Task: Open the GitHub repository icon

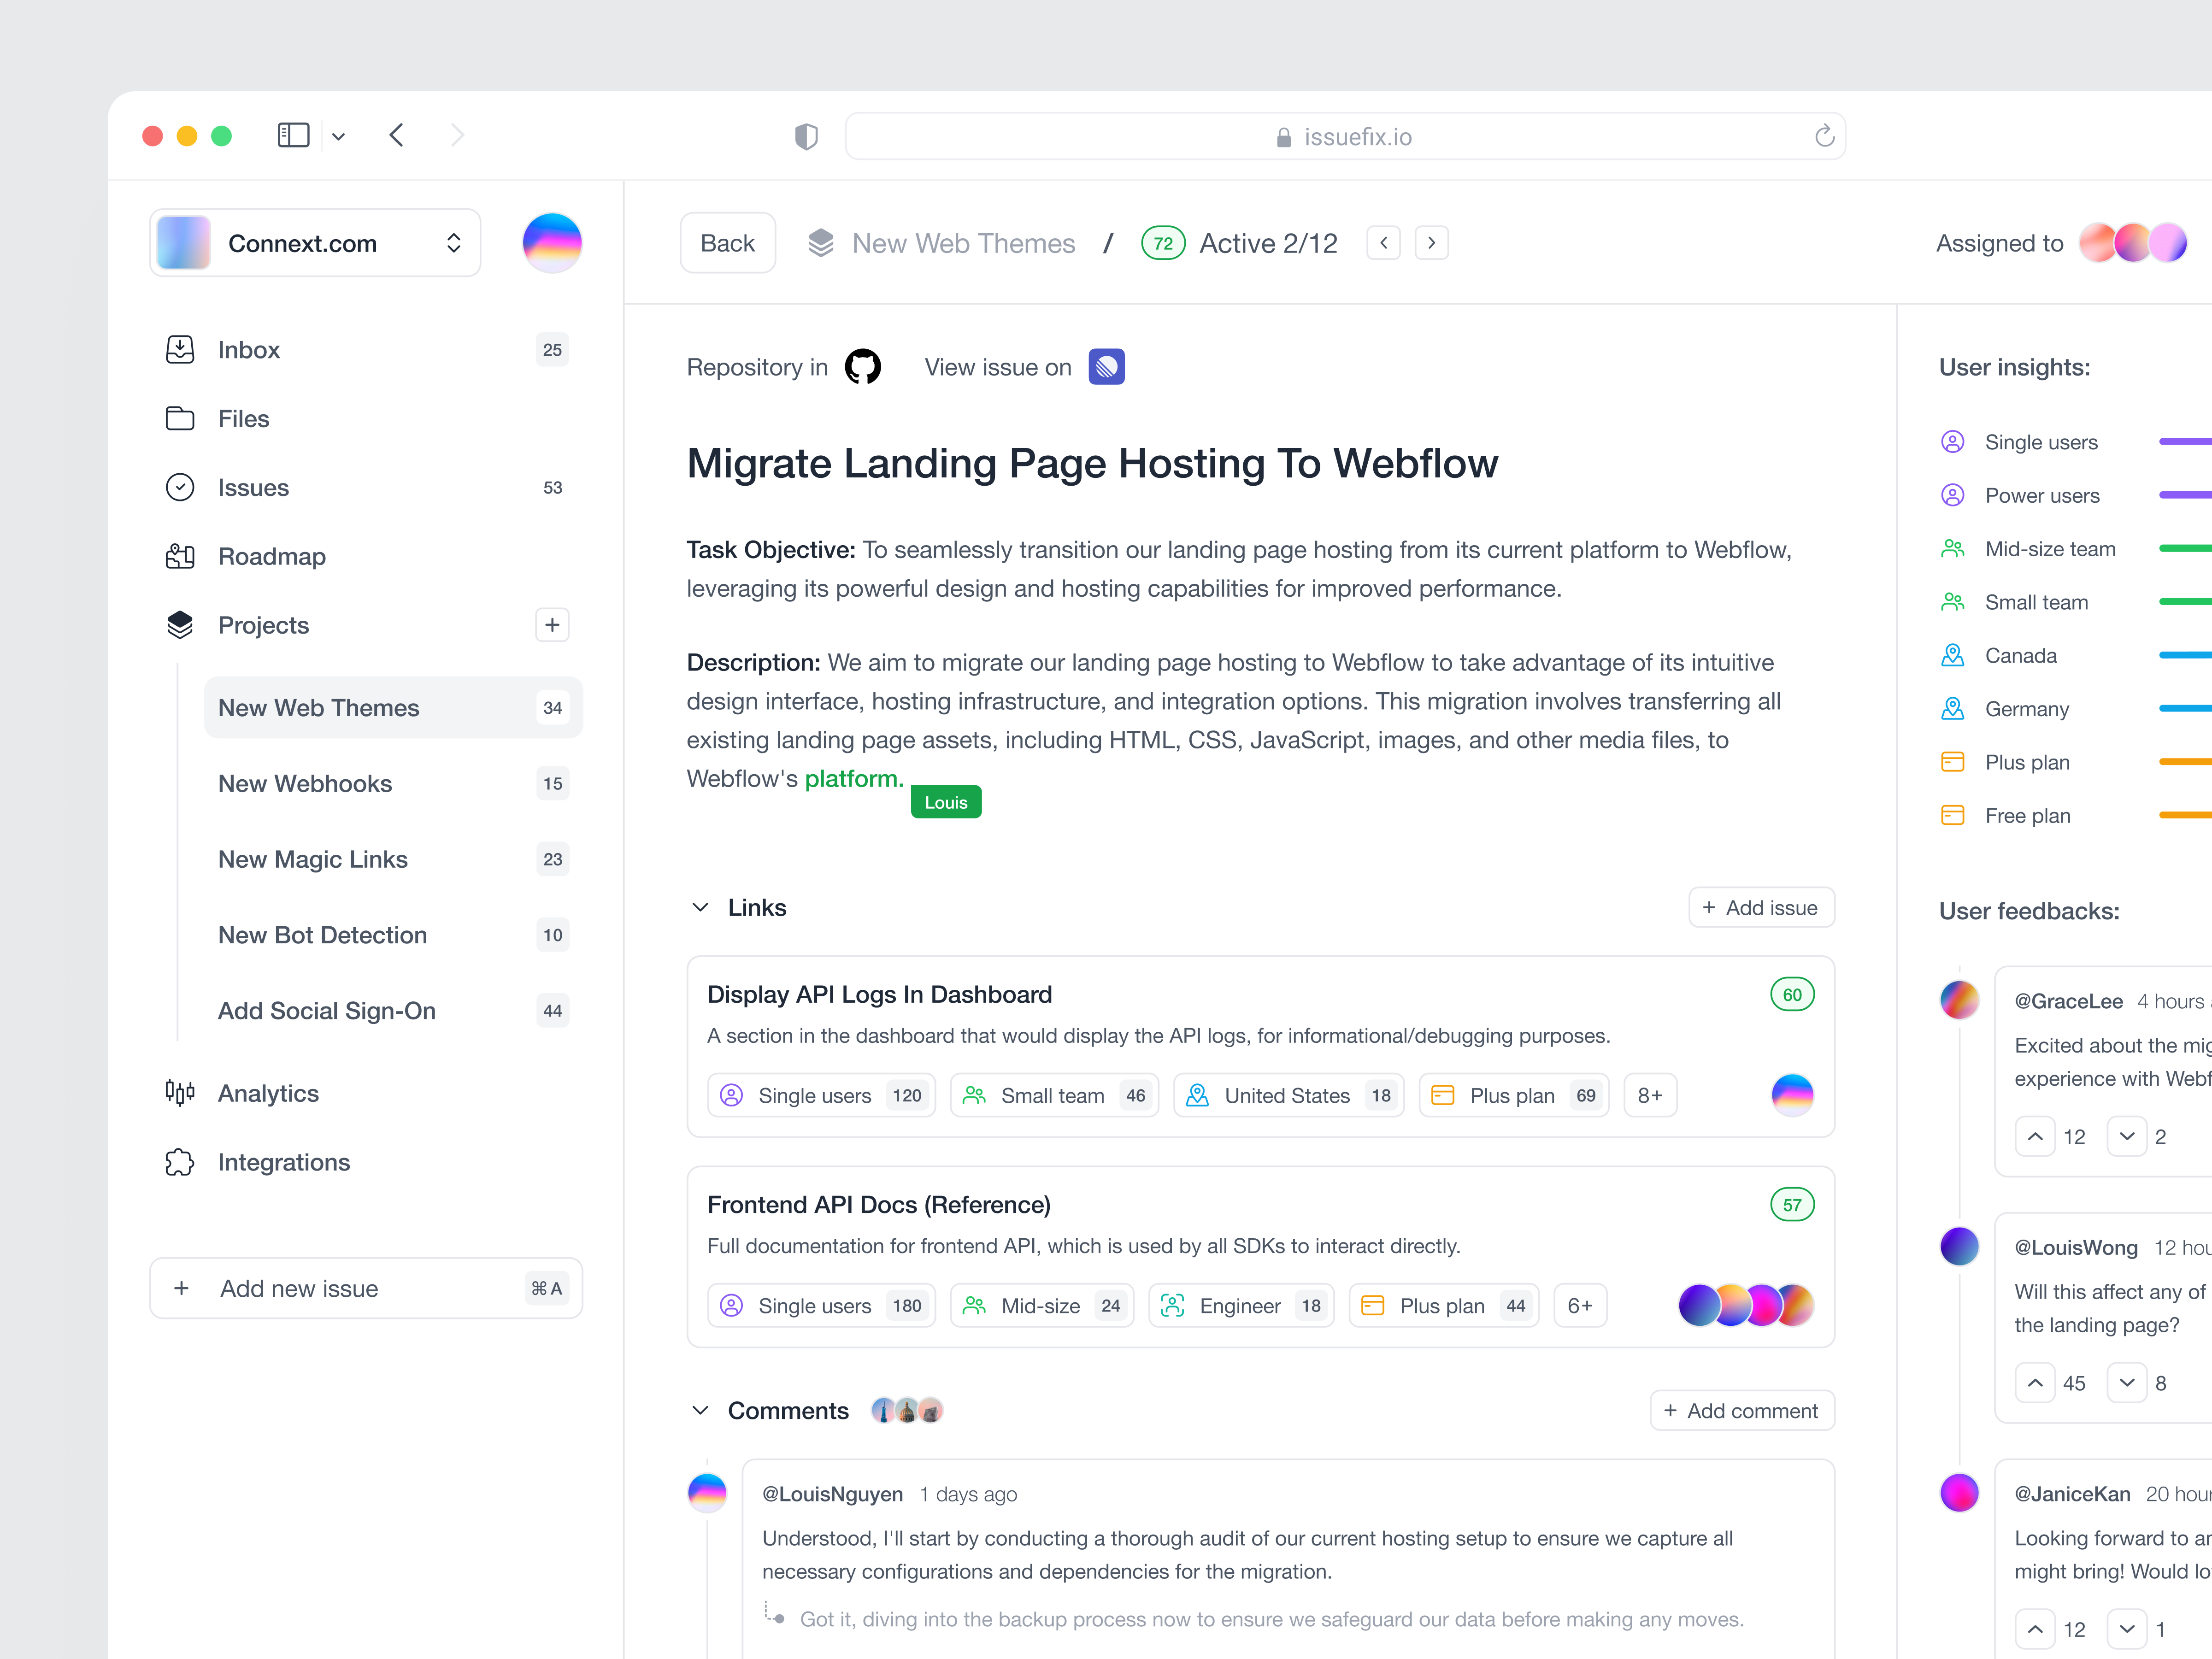Action: 862,367
